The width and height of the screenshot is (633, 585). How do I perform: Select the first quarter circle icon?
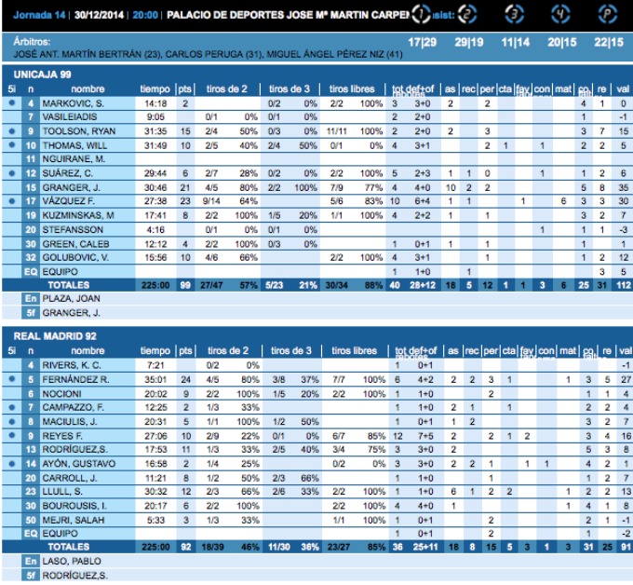(x=421, y=14)
